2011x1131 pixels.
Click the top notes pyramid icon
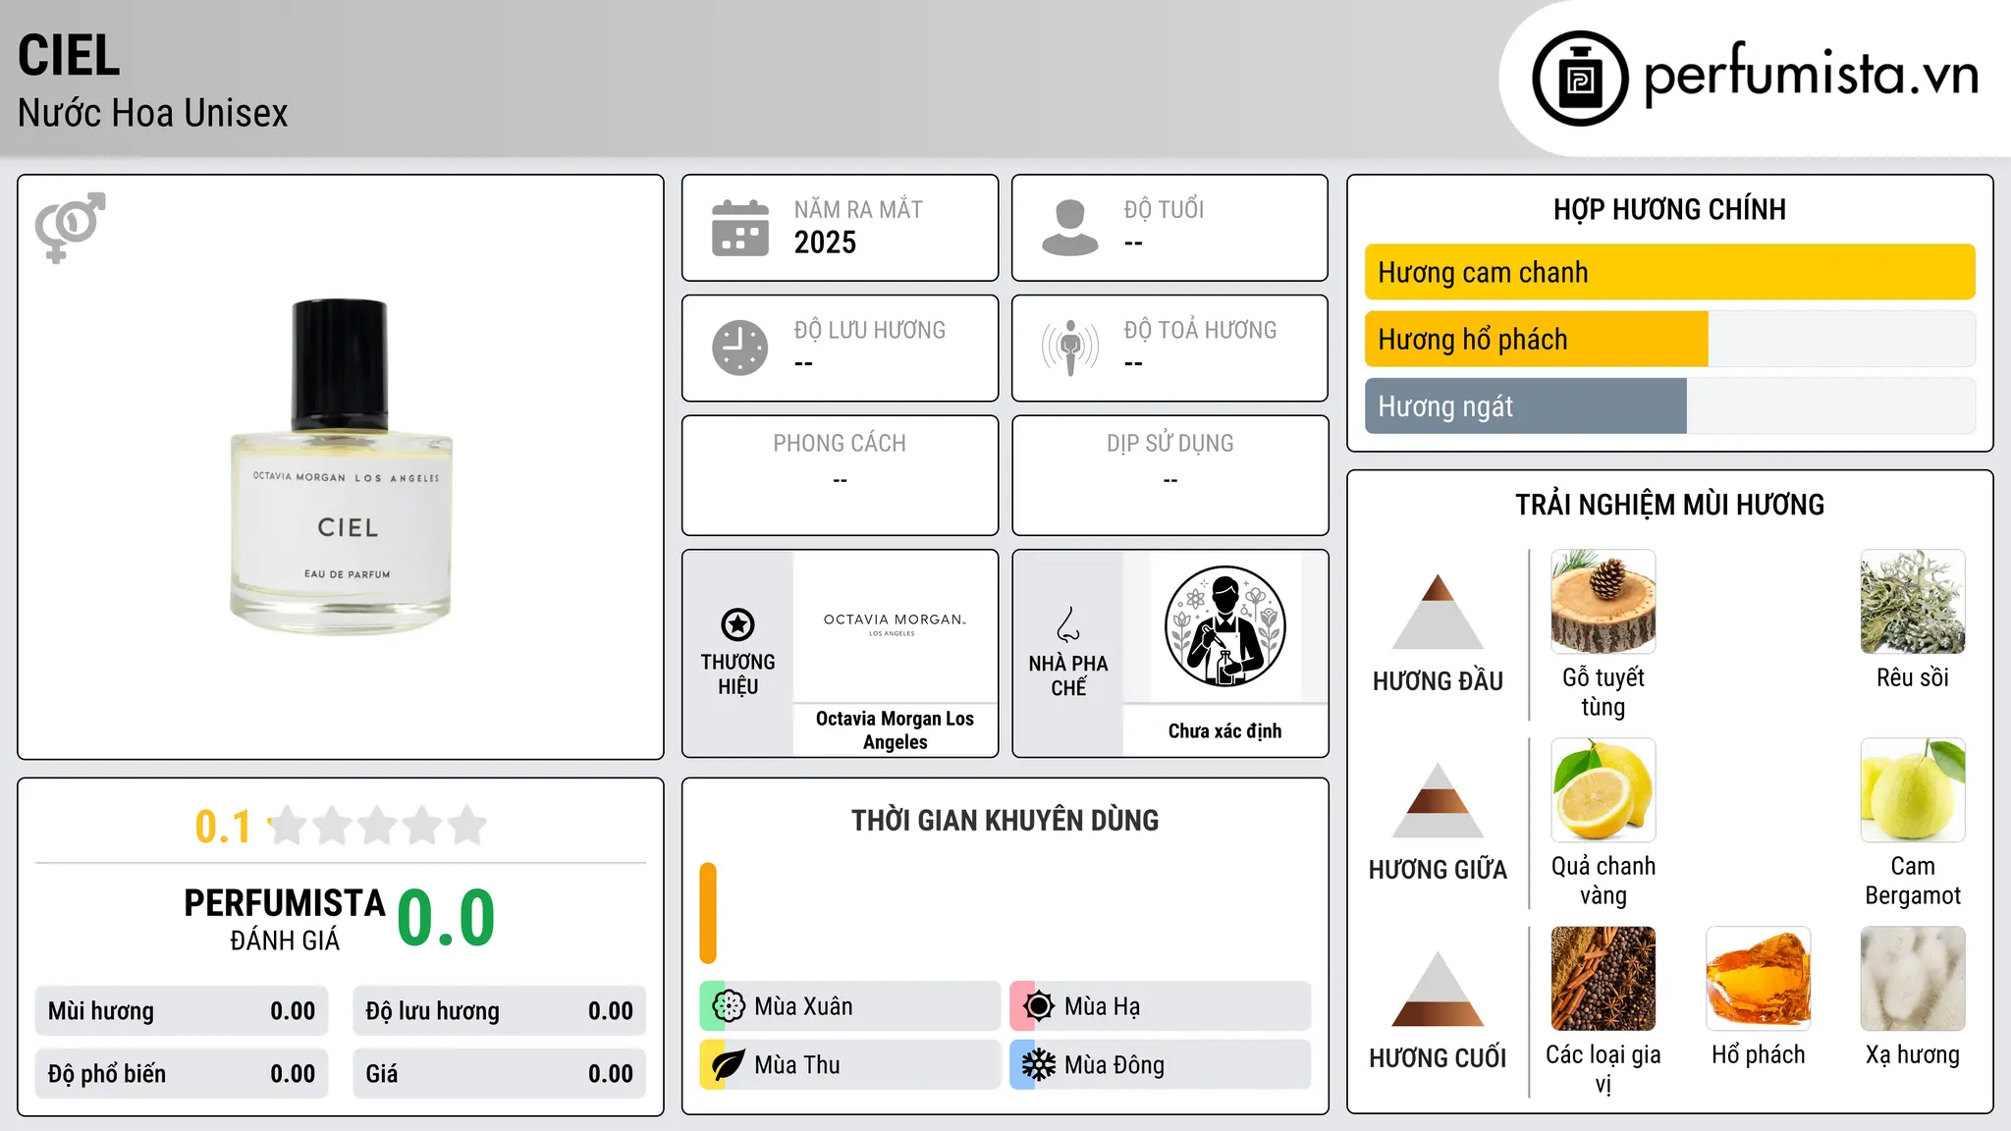coord(1438,612)
